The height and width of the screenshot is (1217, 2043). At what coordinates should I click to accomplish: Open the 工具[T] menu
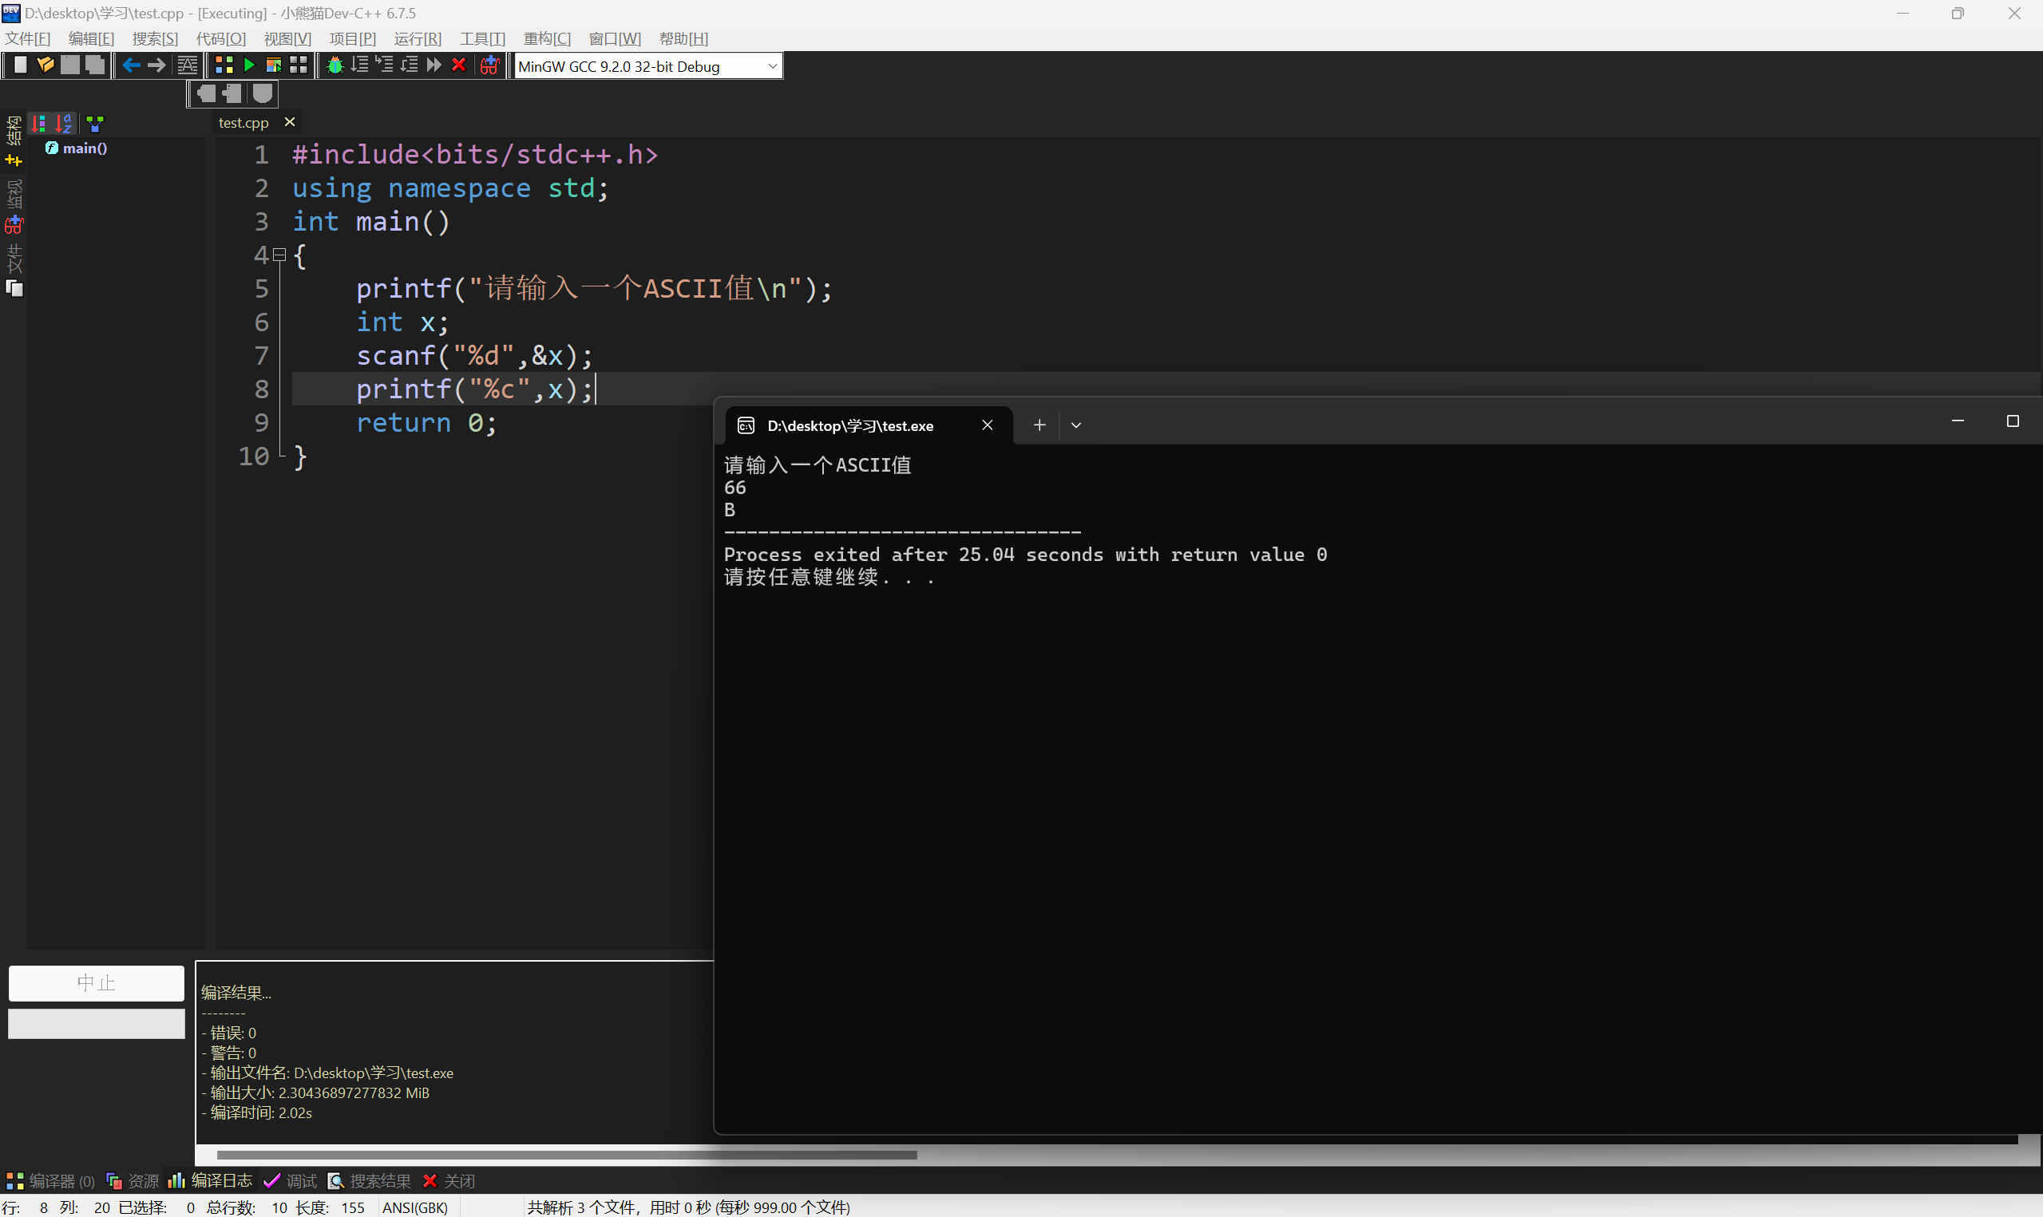pyautogui.click(x=482, y=38)
